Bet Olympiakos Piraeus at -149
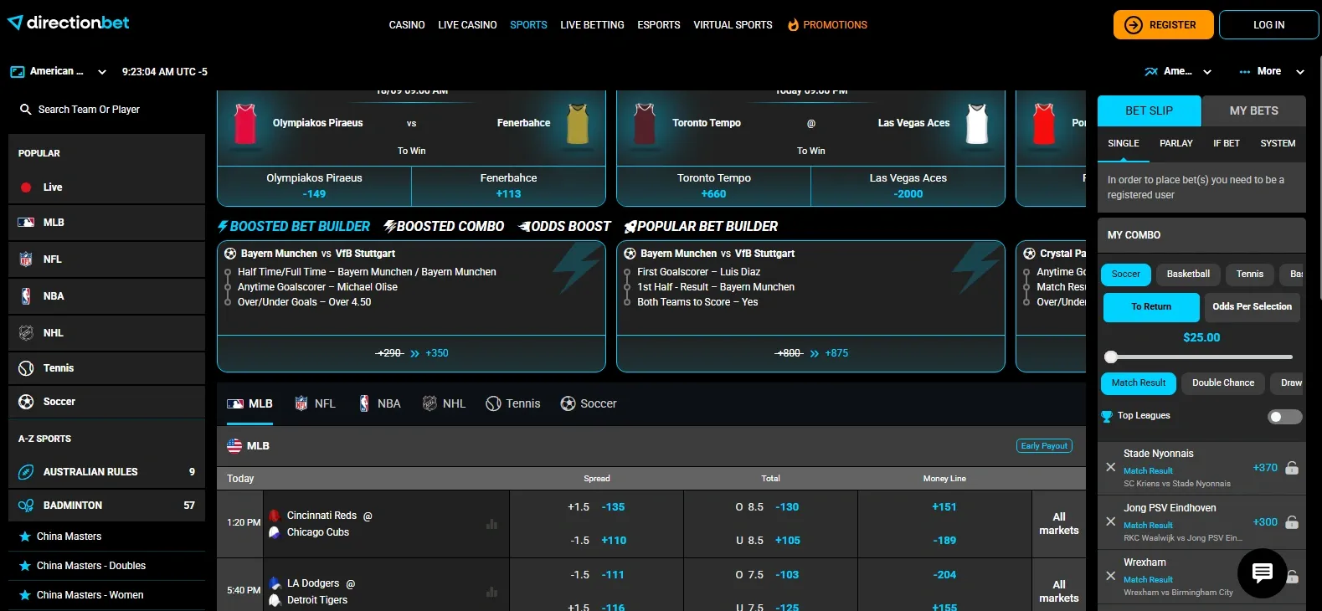The image size is (1322, 611). (x=314, y=186)
